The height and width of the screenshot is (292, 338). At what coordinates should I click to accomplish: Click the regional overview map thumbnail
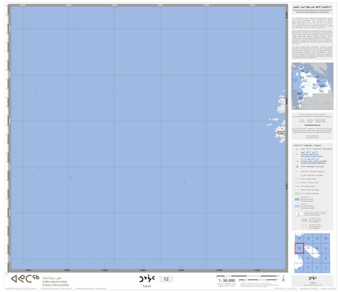point(312,86)
